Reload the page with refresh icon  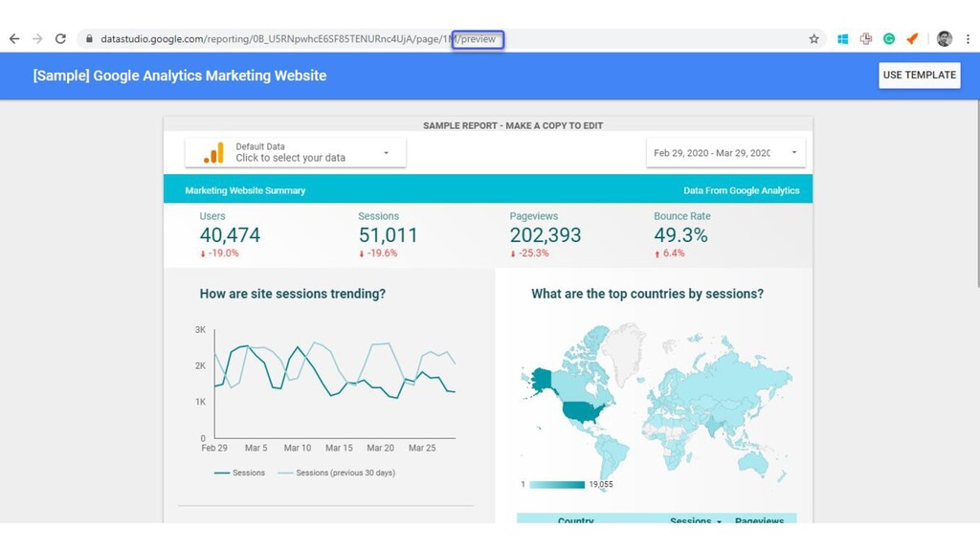tap(60, 38)
